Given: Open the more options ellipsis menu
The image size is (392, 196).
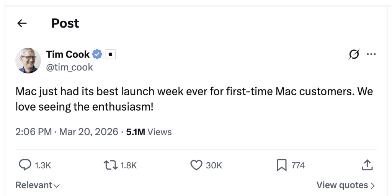Looking at the screenshot, I should (371, 54).
